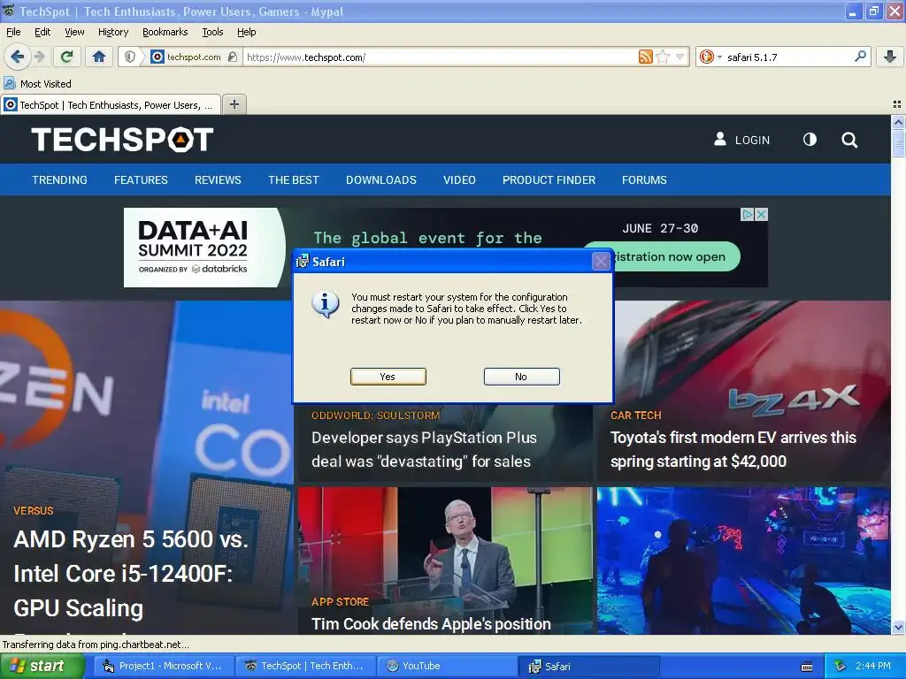The image size is (906, 679).
Task: Open VIDEO navigation link
Action: tap(459, 180)
